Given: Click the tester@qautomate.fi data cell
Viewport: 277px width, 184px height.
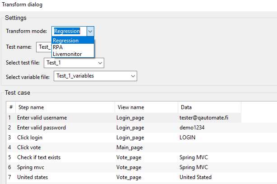Looking at the screenshot, I should pyautogui.click(x=205, y=118).
